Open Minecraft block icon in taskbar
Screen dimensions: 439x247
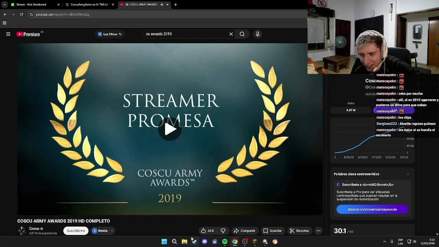[255, 242]
